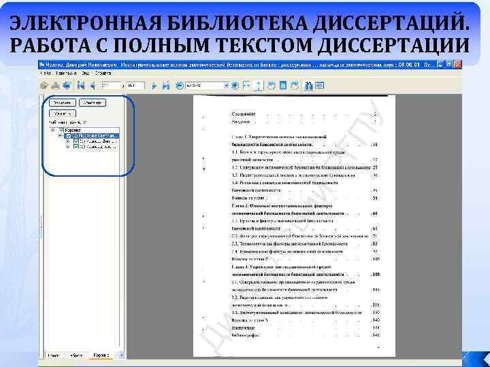Click the Удалить button

click(x=63, y=113)
